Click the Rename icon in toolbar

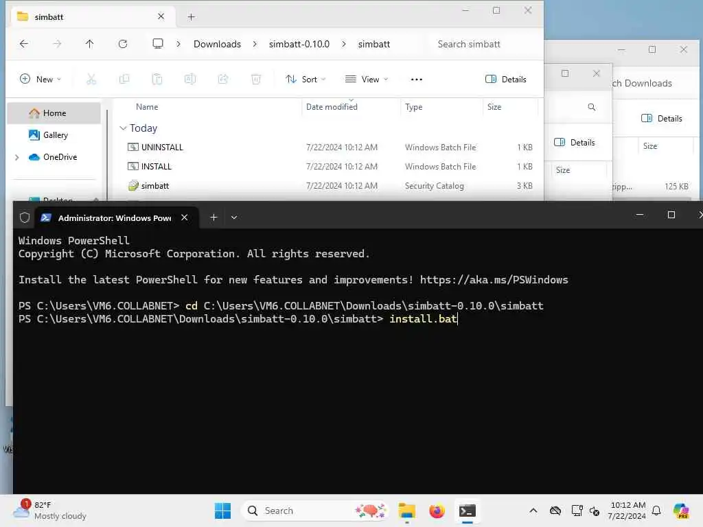[190, 80]
